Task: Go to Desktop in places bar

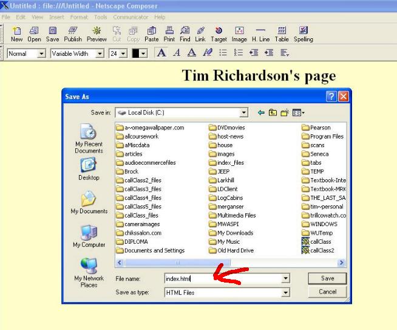Action: click(89, 169)
